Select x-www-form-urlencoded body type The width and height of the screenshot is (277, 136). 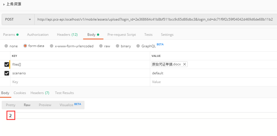click(x=51, y=46)
